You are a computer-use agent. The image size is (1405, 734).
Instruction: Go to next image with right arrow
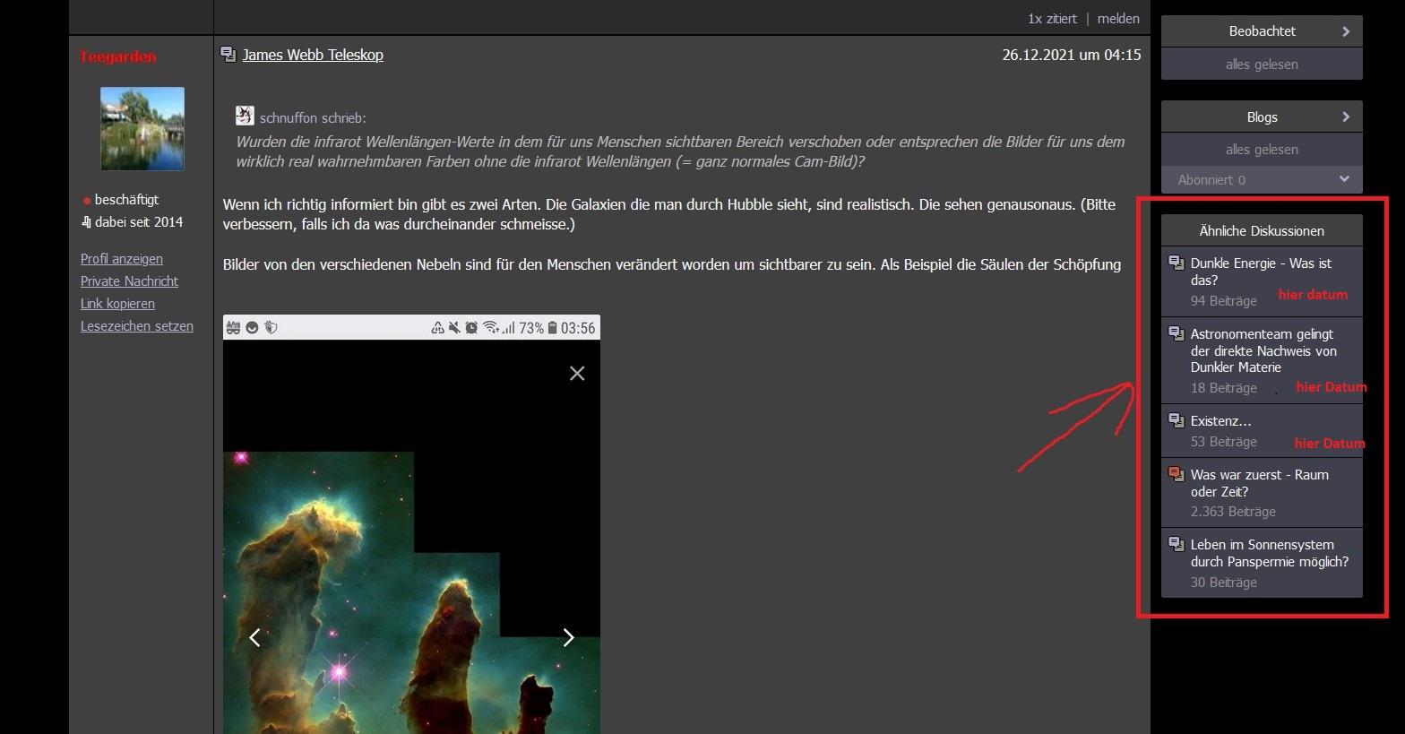568,637
